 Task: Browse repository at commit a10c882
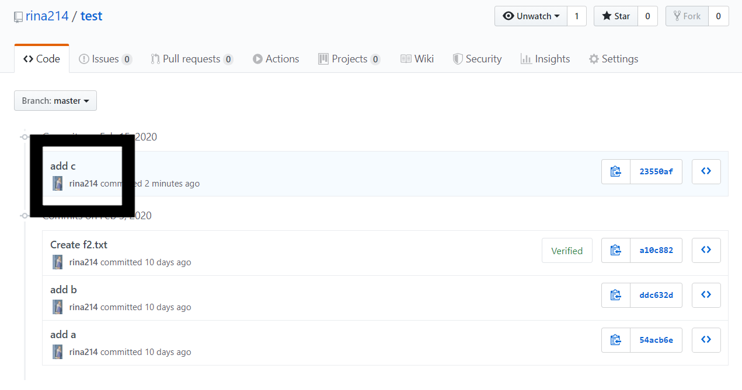coord(706,250)
